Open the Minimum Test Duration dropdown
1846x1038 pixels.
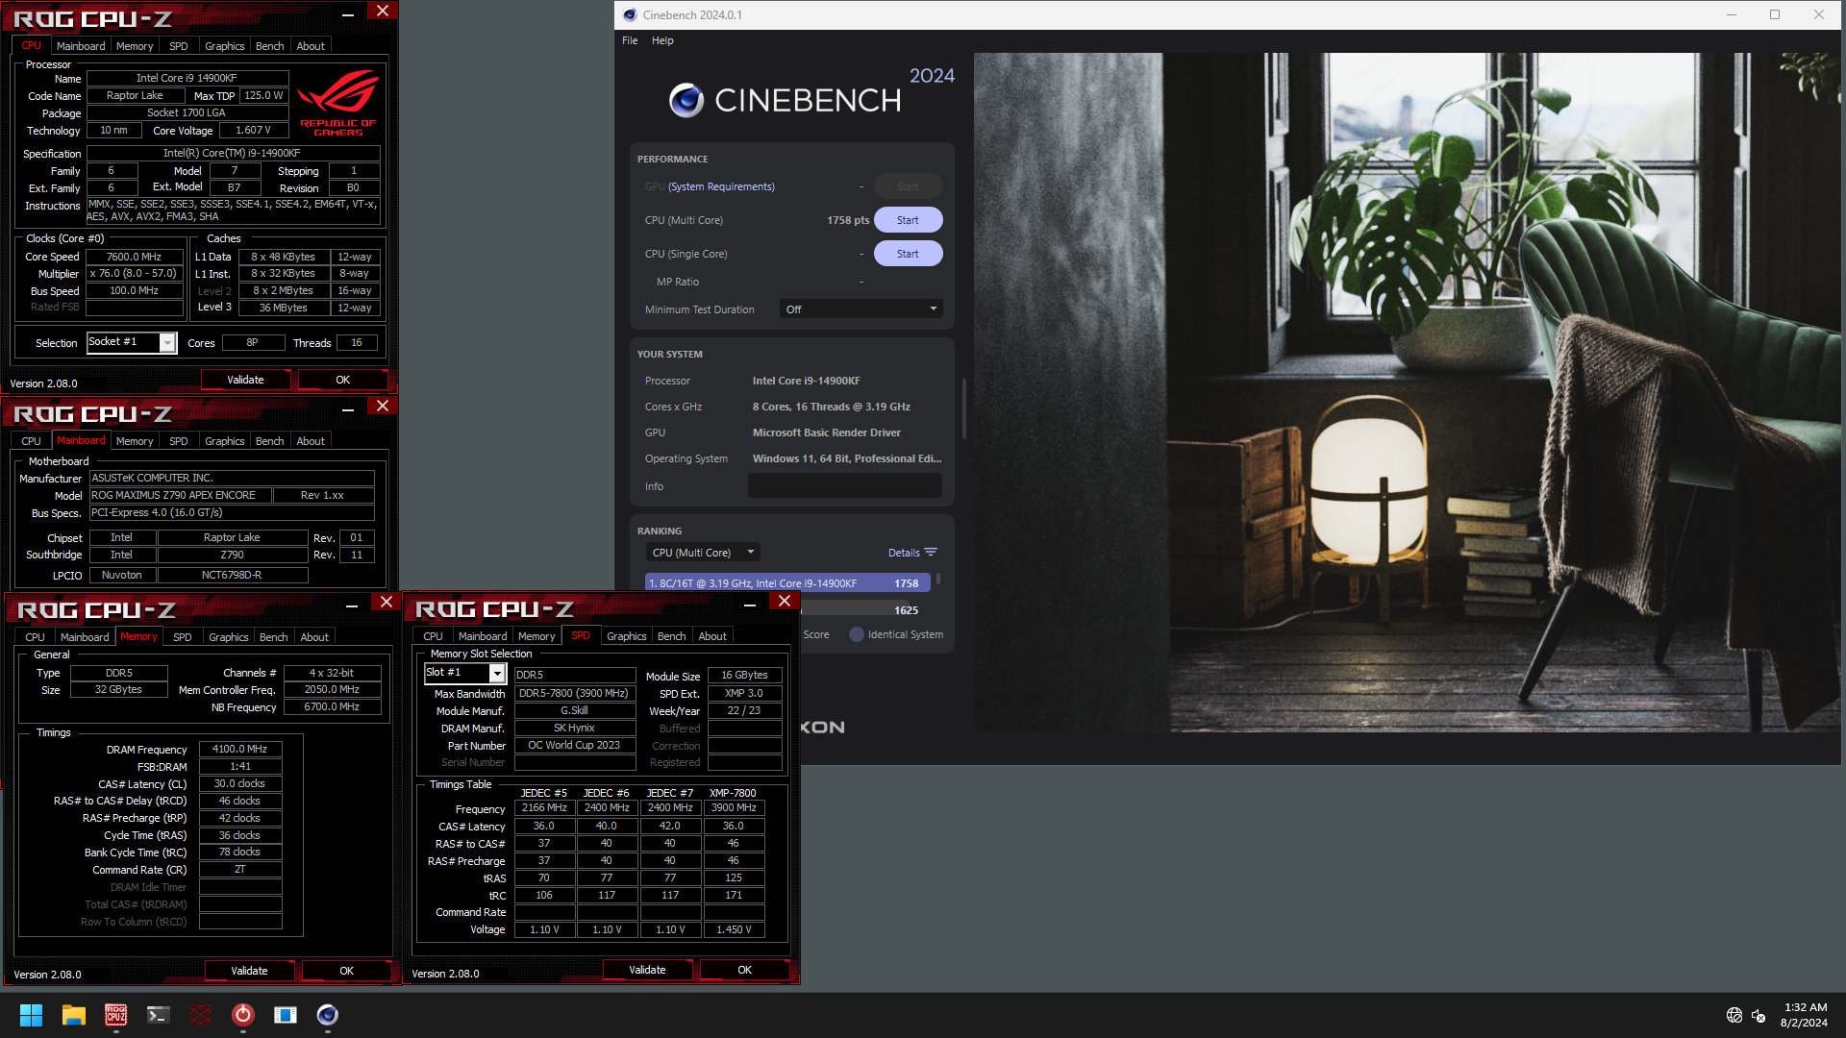pyautogui.click(x=861, y=309)
